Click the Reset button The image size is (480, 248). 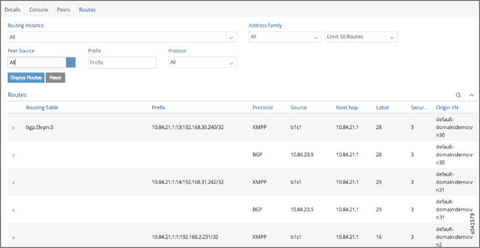55,78
